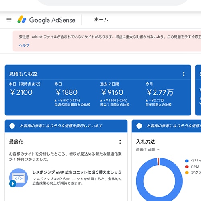
Task: Click the 入札方法 card heading
Action: pos(146,142)
